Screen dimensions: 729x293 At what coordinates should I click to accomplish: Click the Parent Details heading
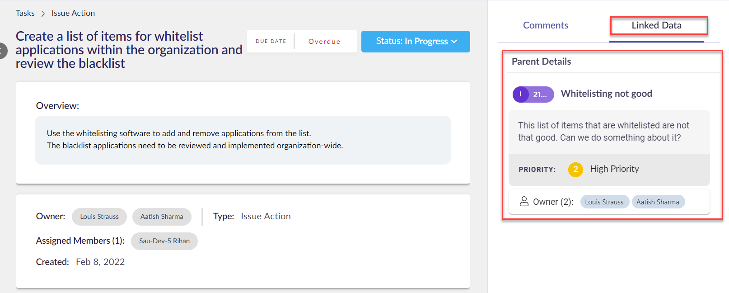(541, 61)
